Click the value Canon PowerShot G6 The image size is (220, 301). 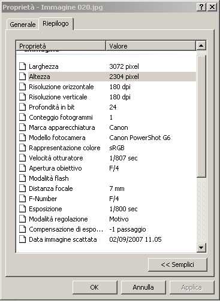click(140, 138)
